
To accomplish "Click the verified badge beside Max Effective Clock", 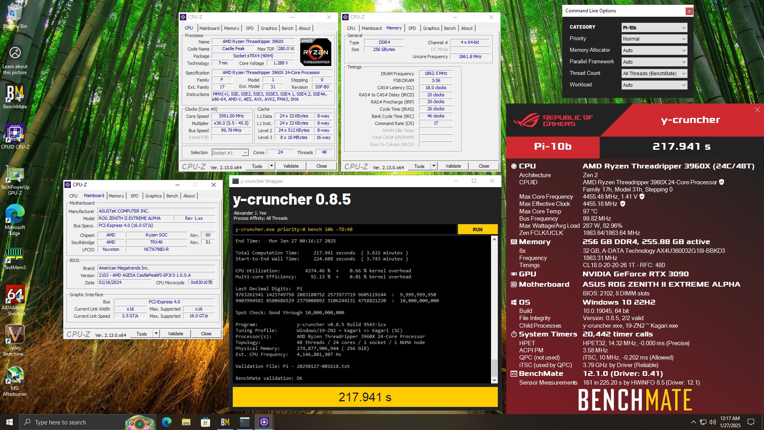I will click(x=623, y=203).
